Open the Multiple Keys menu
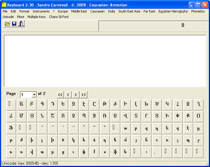210x167 pixels. [x=36, y=17]
